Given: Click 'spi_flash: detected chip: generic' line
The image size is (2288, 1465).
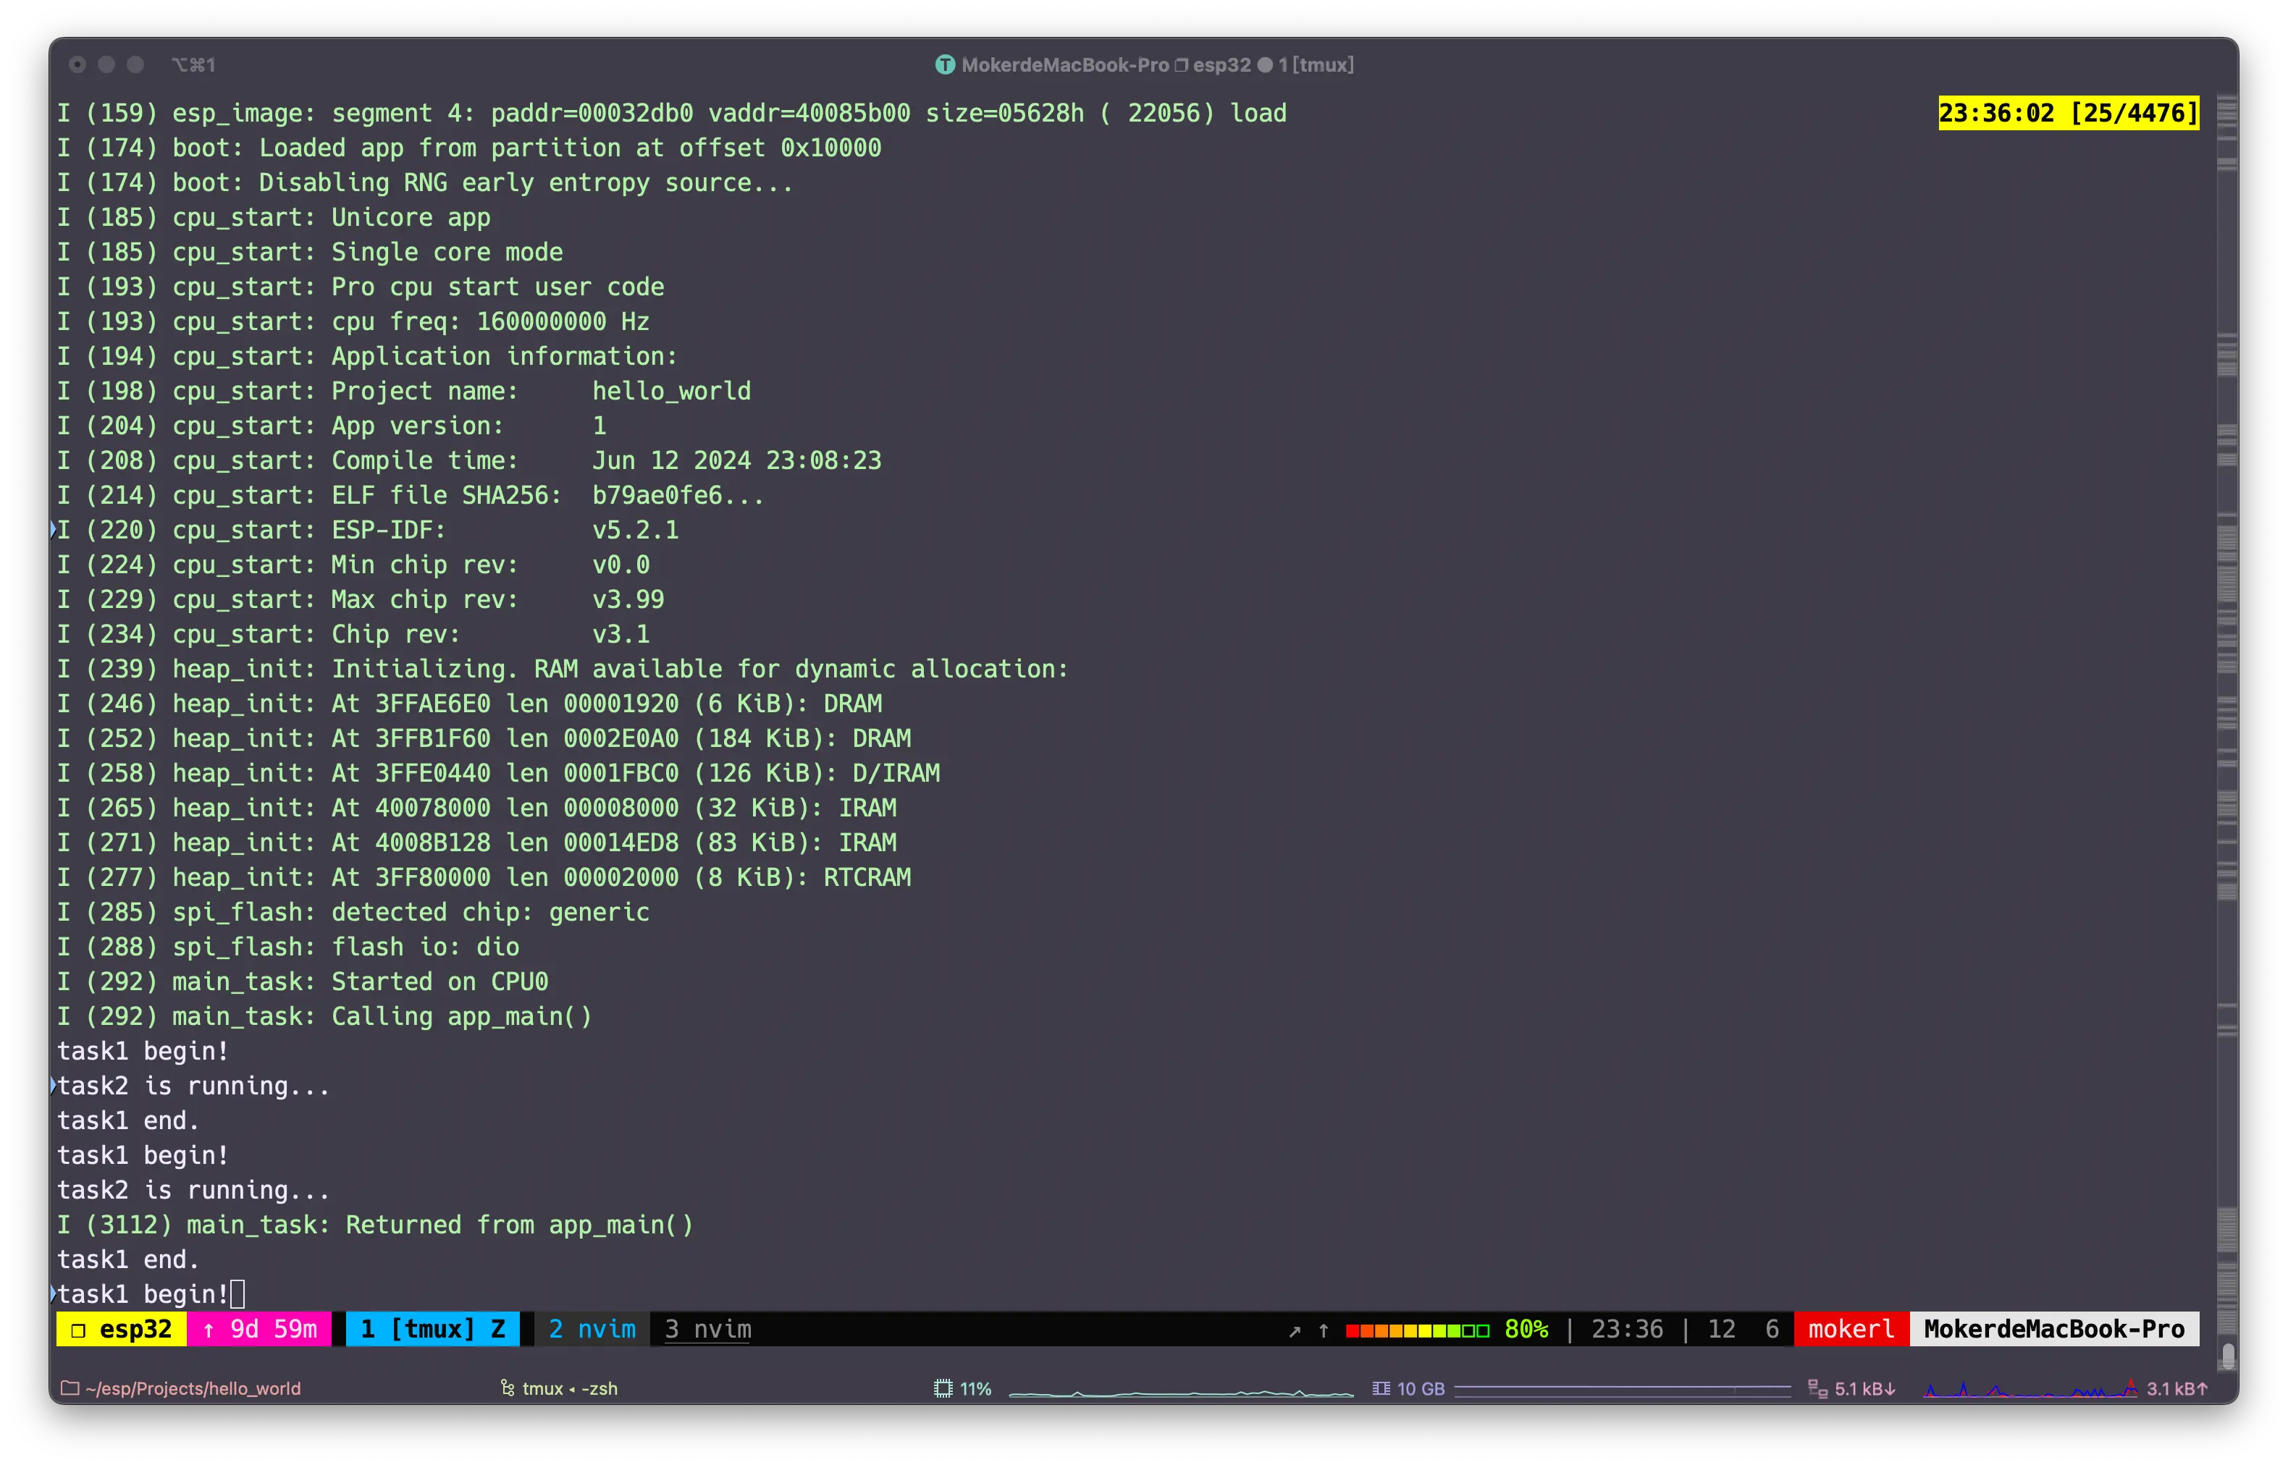Looking at the screenshot, I should click(x=353, y=911).
